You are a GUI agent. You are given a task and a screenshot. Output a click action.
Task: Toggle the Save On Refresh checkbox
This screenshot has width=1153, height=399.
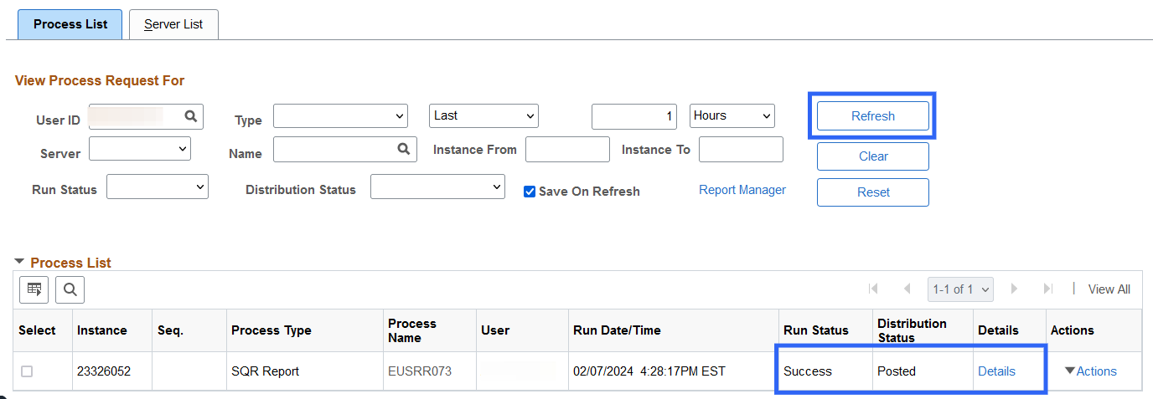[530, 192]
